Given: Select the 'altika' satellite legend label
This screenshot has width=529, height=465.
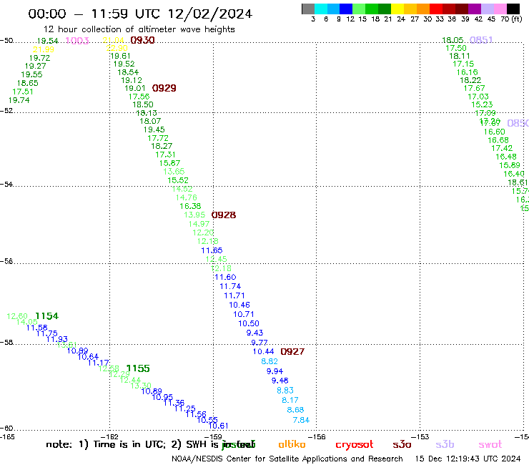Looking at the screenshot, I should click(x=292, y=444).
